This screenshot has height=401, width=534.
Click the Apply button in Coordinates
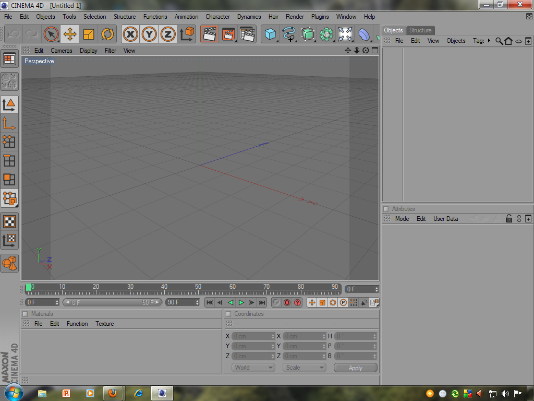[355, 368]
